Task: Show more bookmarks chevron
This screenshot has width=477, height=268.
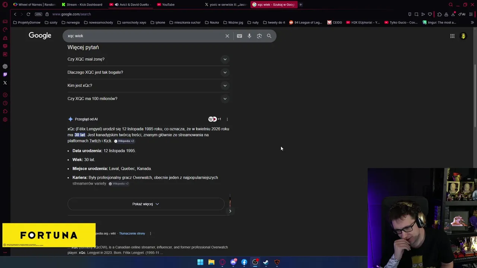Action: pos(472,22)
